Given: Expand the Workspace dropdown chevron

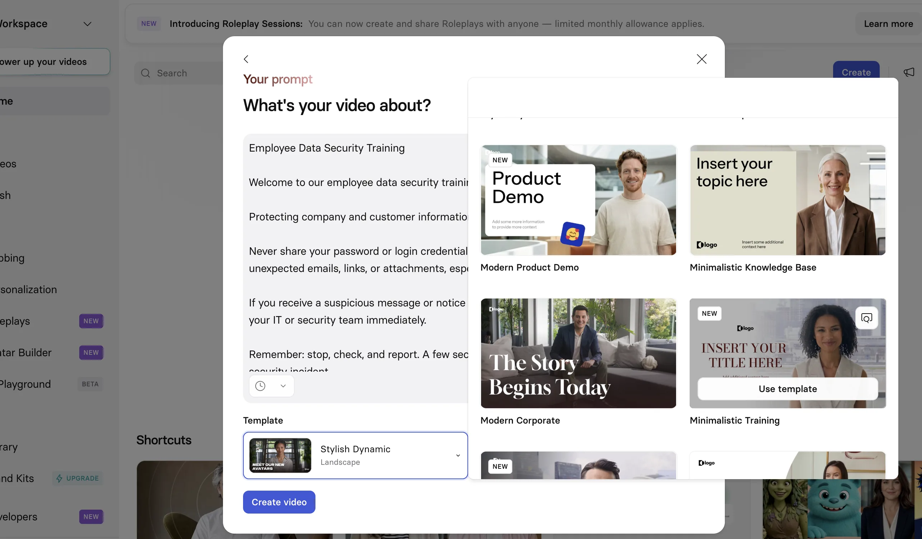Looking at the screenshot, I should point(87,24).
